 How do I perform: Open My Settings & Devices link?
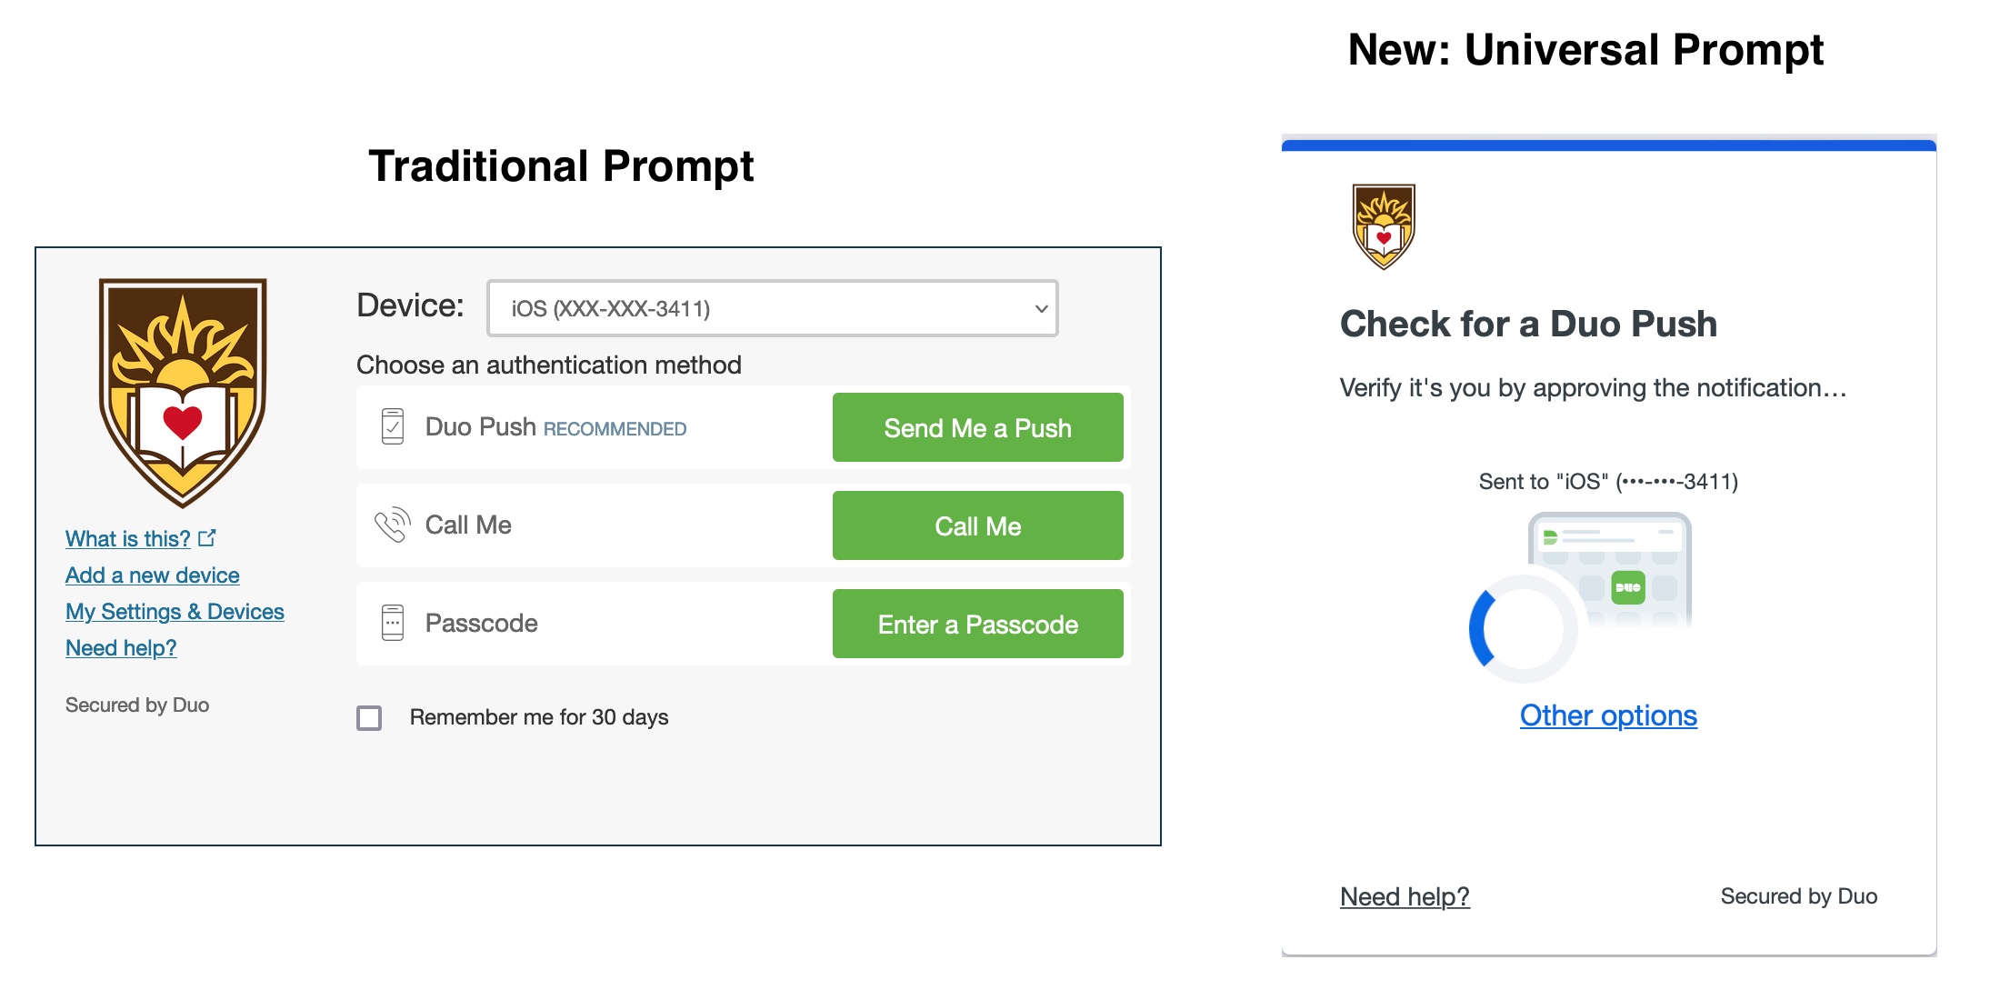pos(175,612)
